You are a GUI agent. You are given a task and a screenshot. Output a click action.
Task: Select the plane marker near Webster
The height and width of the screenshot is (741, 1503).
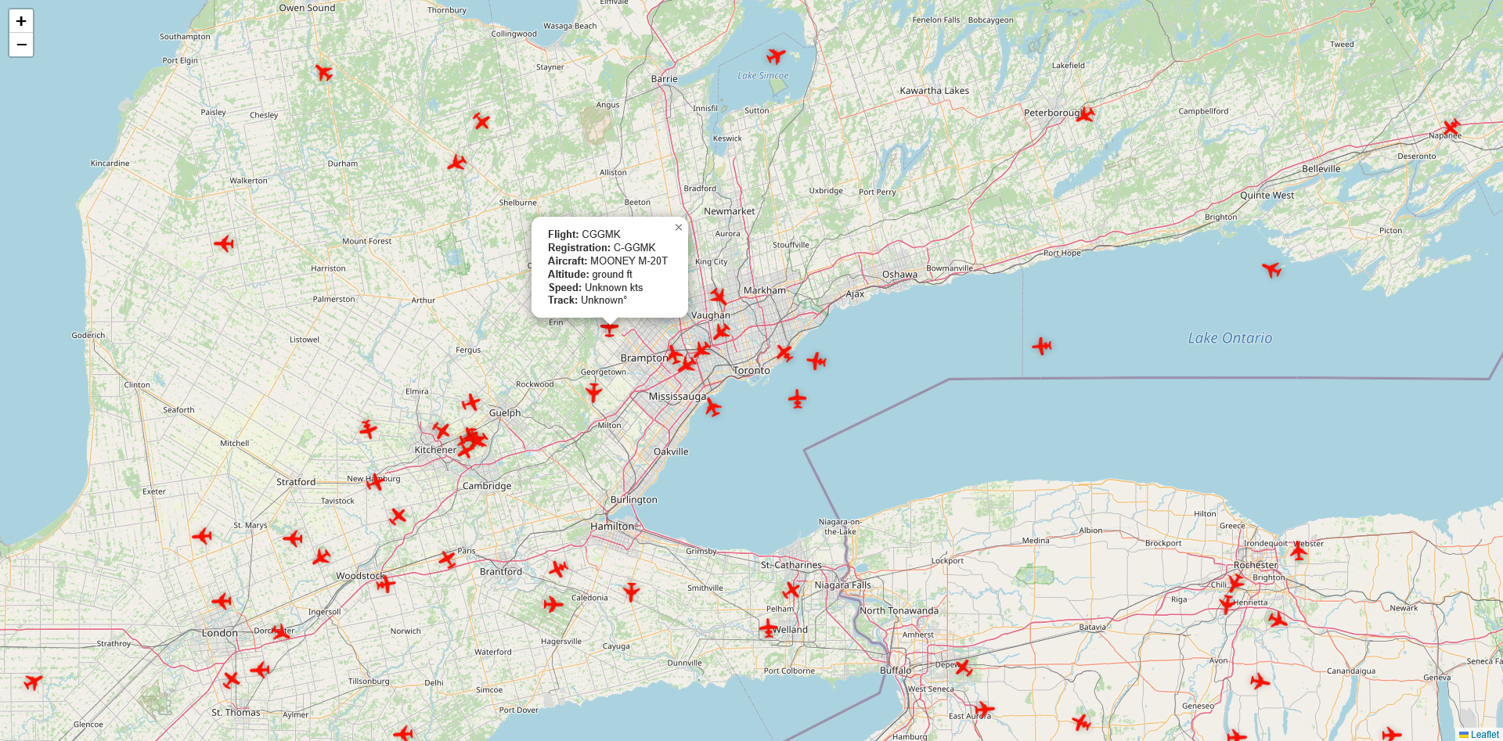(x=1299, y=551)
